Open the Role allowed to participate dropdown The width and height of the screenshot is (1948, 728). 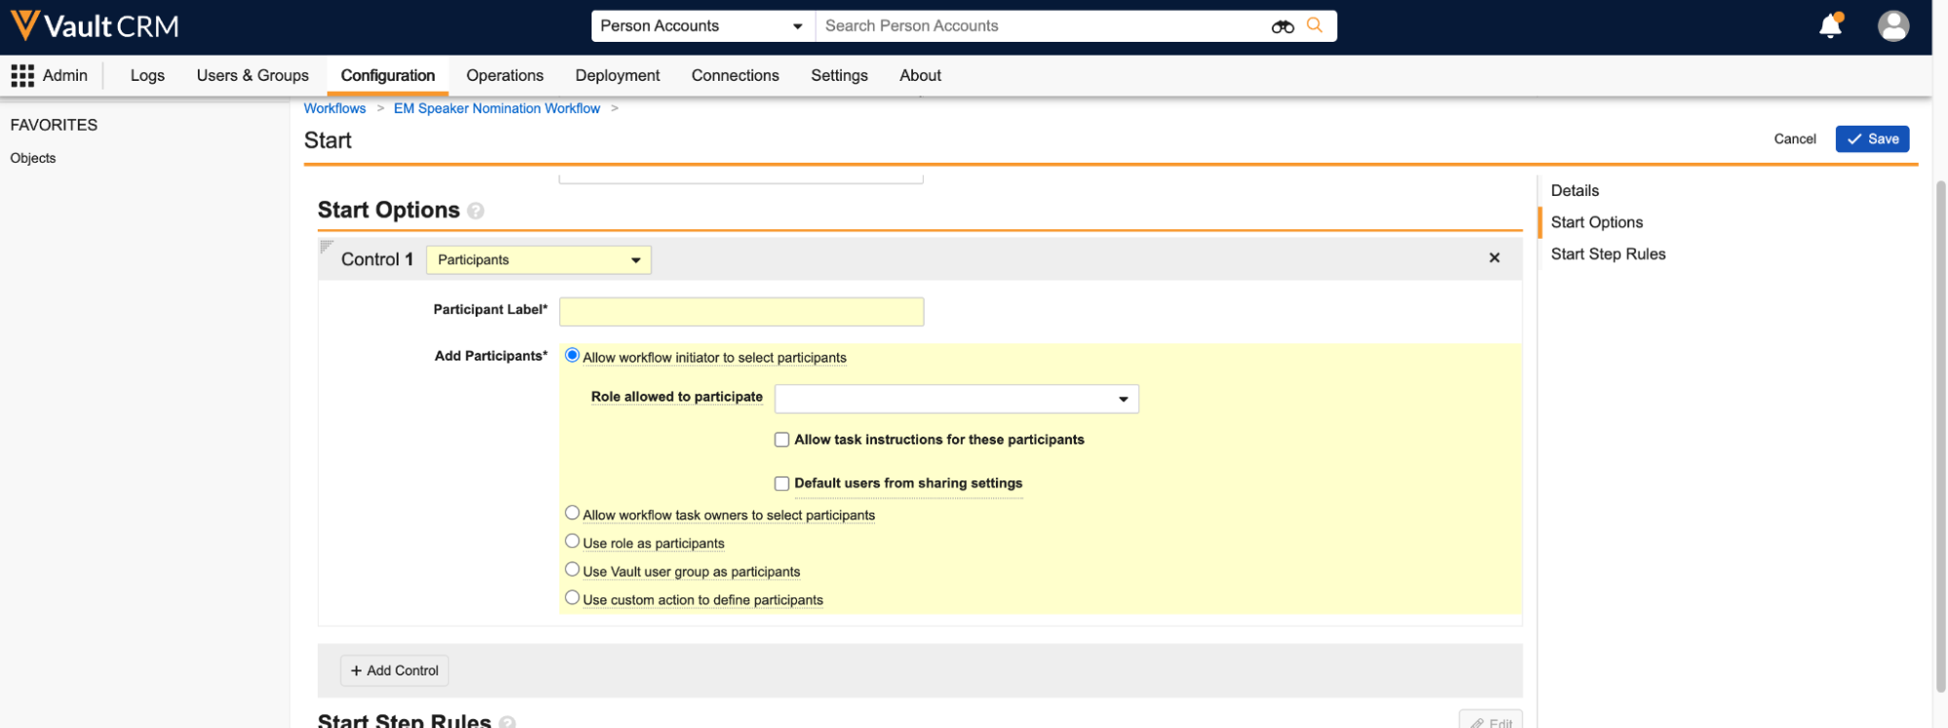tap(956, 399)
